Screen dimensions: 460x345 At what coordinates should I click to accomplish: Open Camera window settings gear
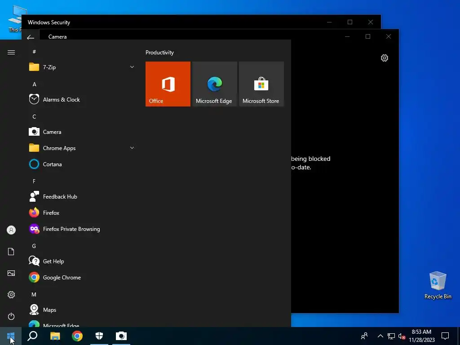[385, 58]
